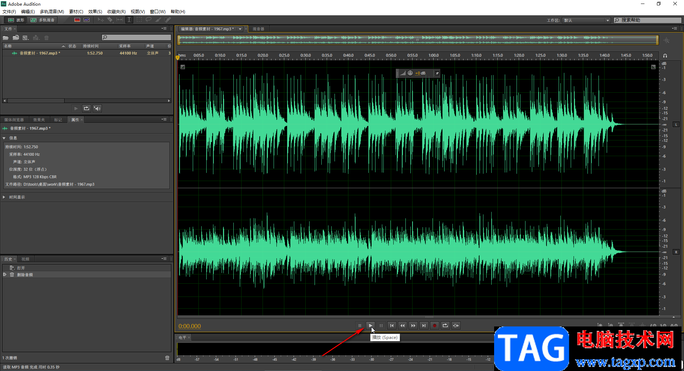The image size is (684, 371).
Task: Show the spectral frequency display
Action: point(77,20)
